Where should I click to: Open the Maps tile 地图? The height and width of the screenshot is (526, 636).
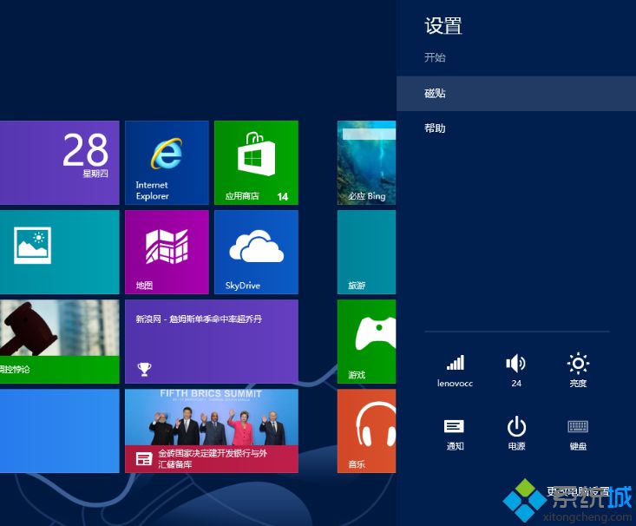point(167,252)
